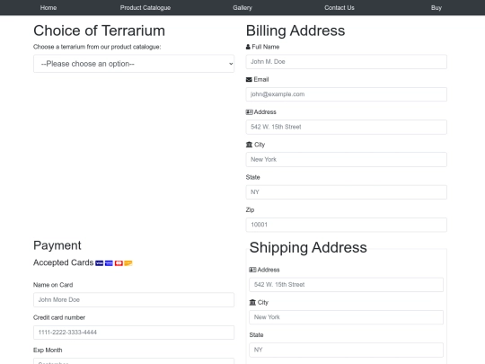Open the Gallery nav link
The image size is (485, 364).
(242, 8)
